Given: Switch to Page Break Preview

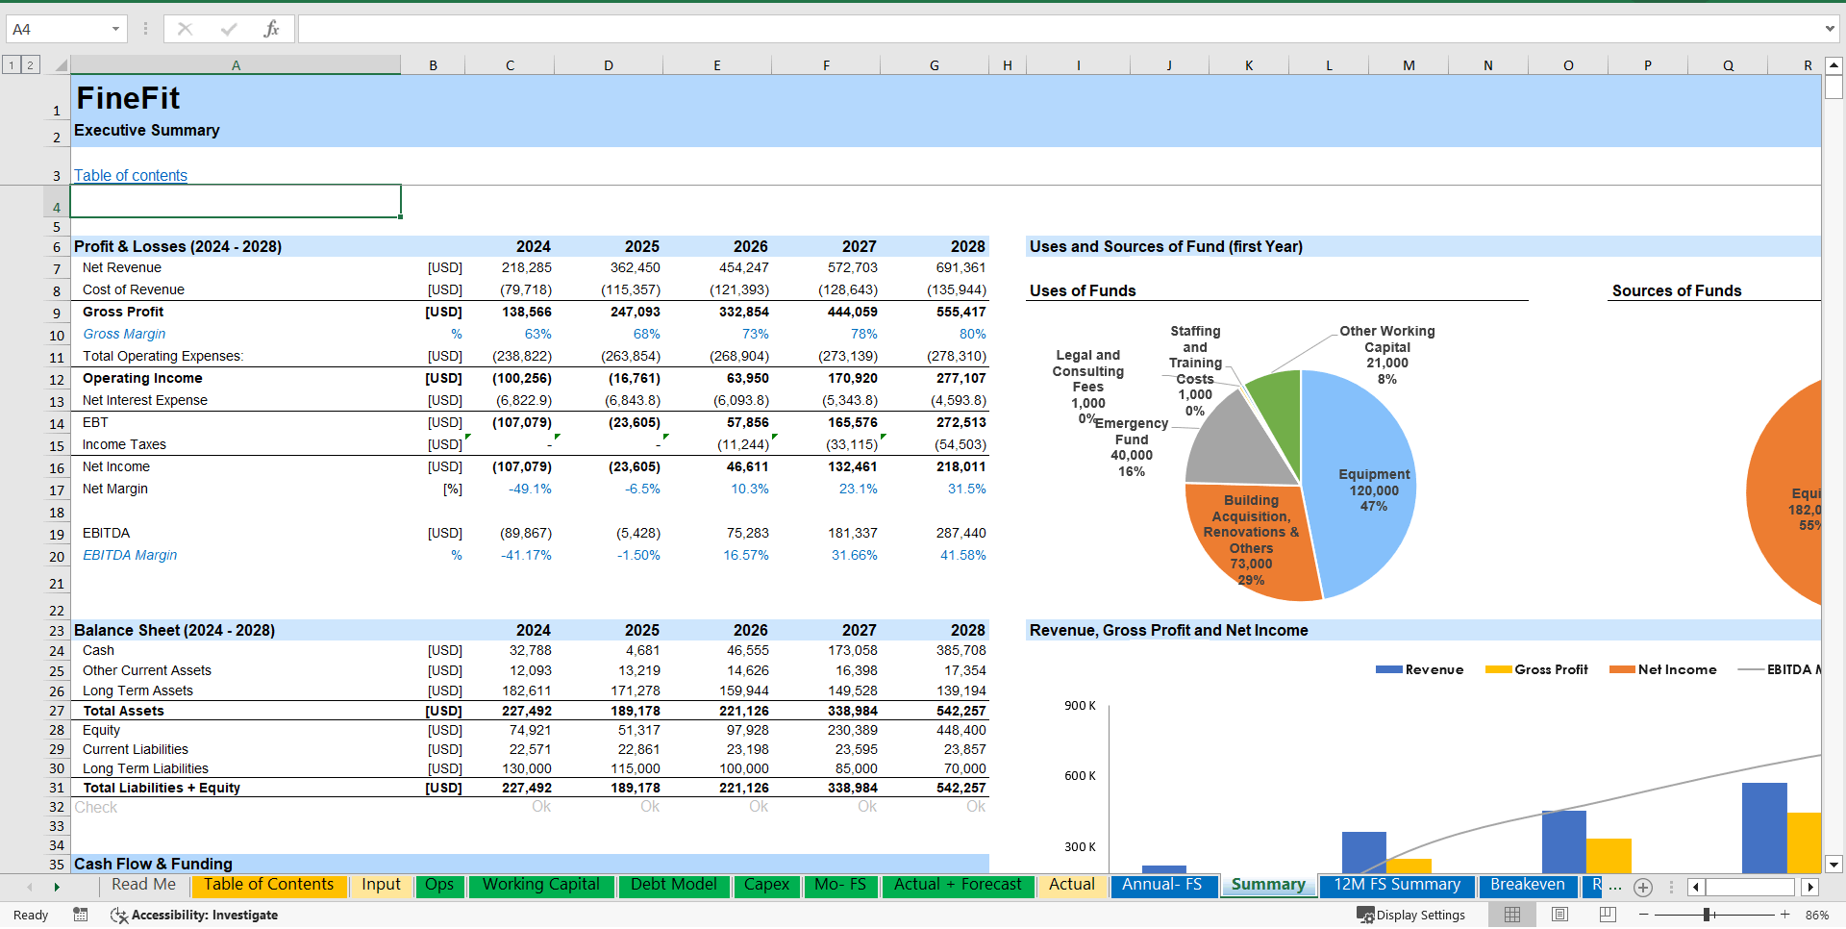Looking at the screenshot, I should [1608, 915].
